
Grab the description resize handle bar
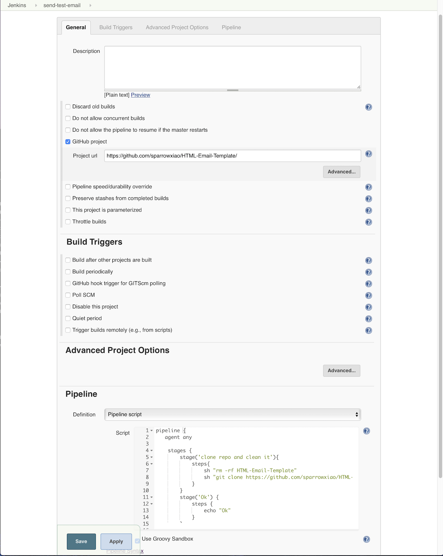(232, 90)
